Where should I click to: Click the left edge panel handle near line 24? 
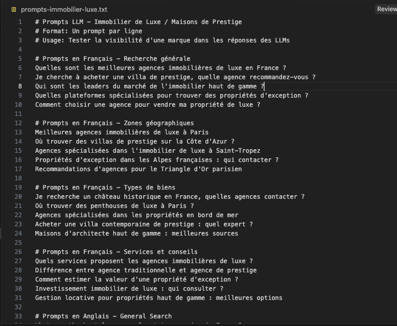(2, 234)
